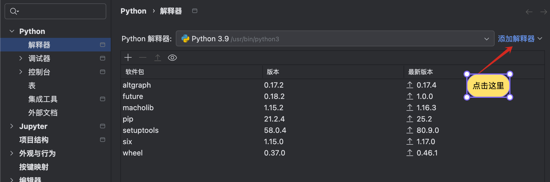The image size is (550, 182).
Task: Click project icon on 调试器 sidebar row
Action: point(103,58)
